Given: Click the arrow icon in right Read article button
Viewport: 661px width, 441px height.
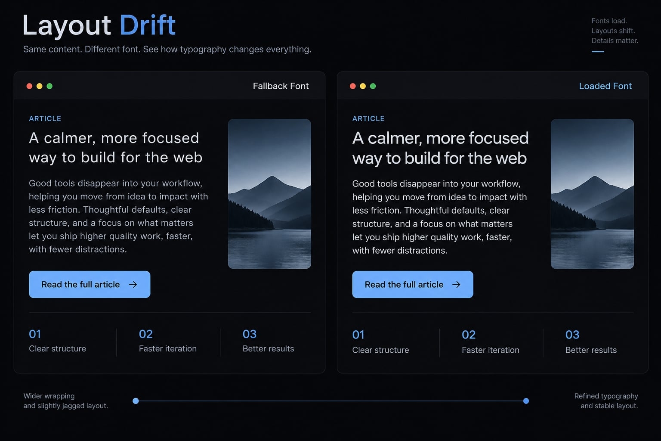Looking at the screenshot, I should coord(456,284).
